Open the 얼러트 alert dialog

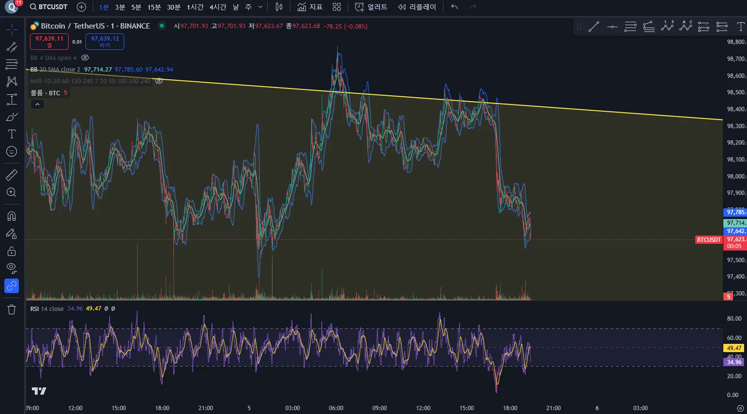tap(371, 7)
